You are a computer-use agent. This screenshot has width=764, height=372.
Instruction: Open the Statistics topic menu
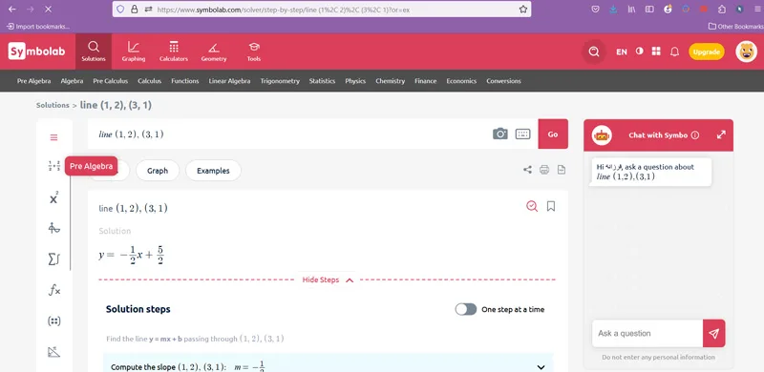coord(322,81)
